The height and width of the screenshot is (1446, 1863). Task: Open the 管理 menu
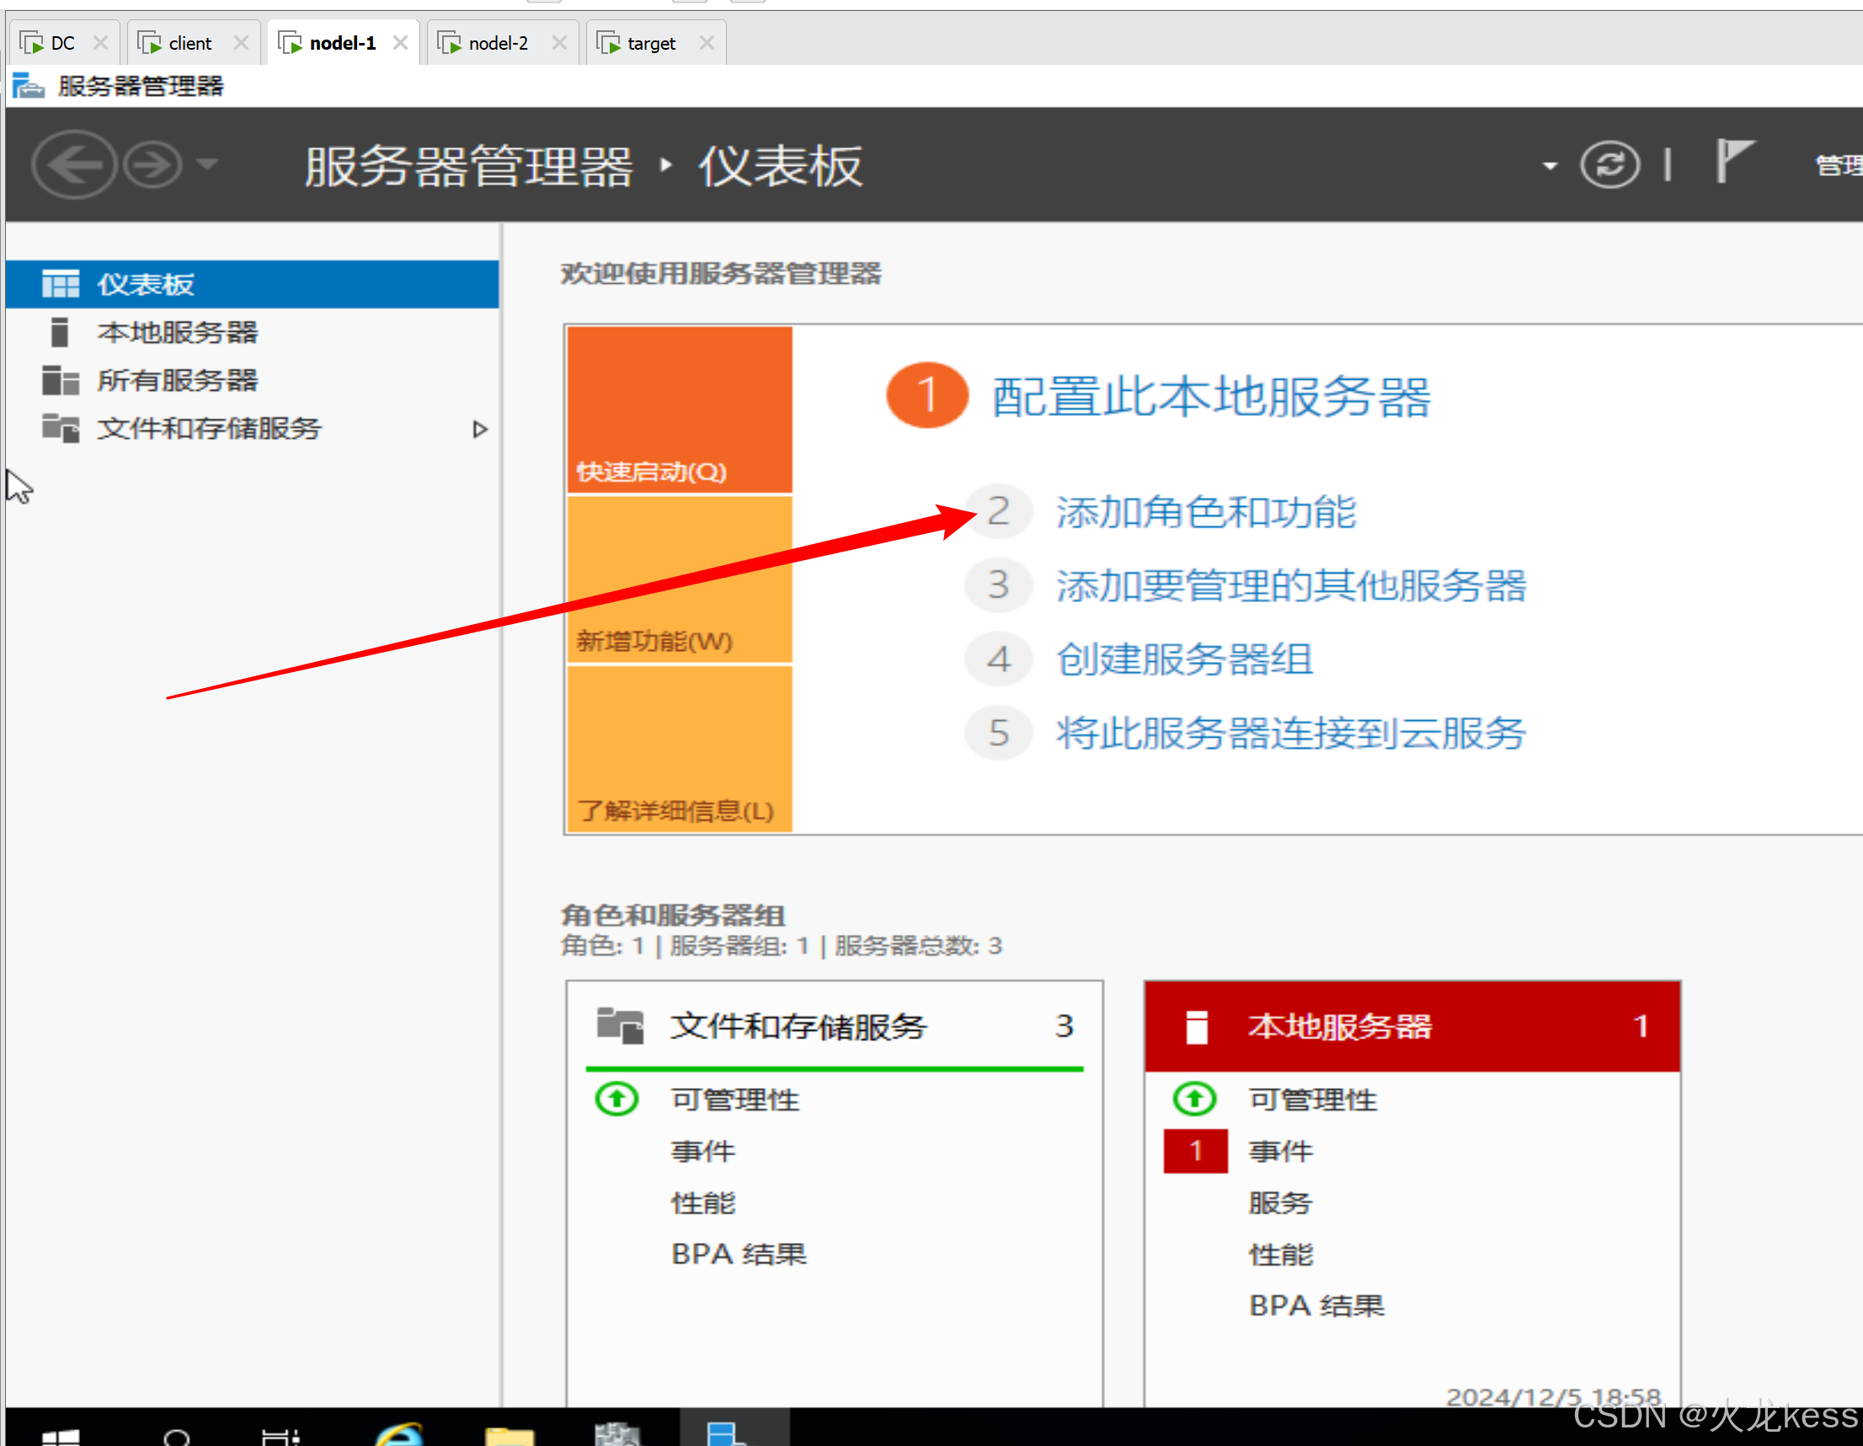(x=1839, y=166)
